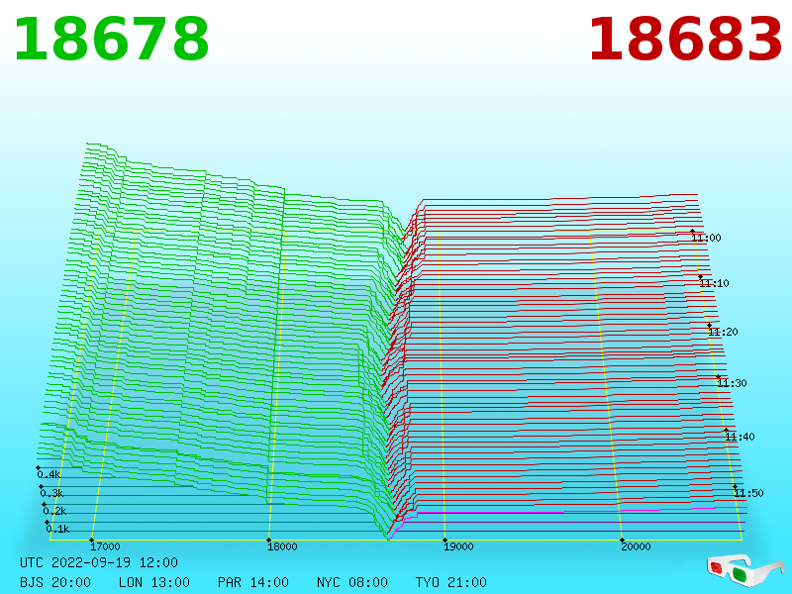The height and width of the screenshot is (594, 792).
Task: Select the 20000 price axis label
Action: click(636, 546)
